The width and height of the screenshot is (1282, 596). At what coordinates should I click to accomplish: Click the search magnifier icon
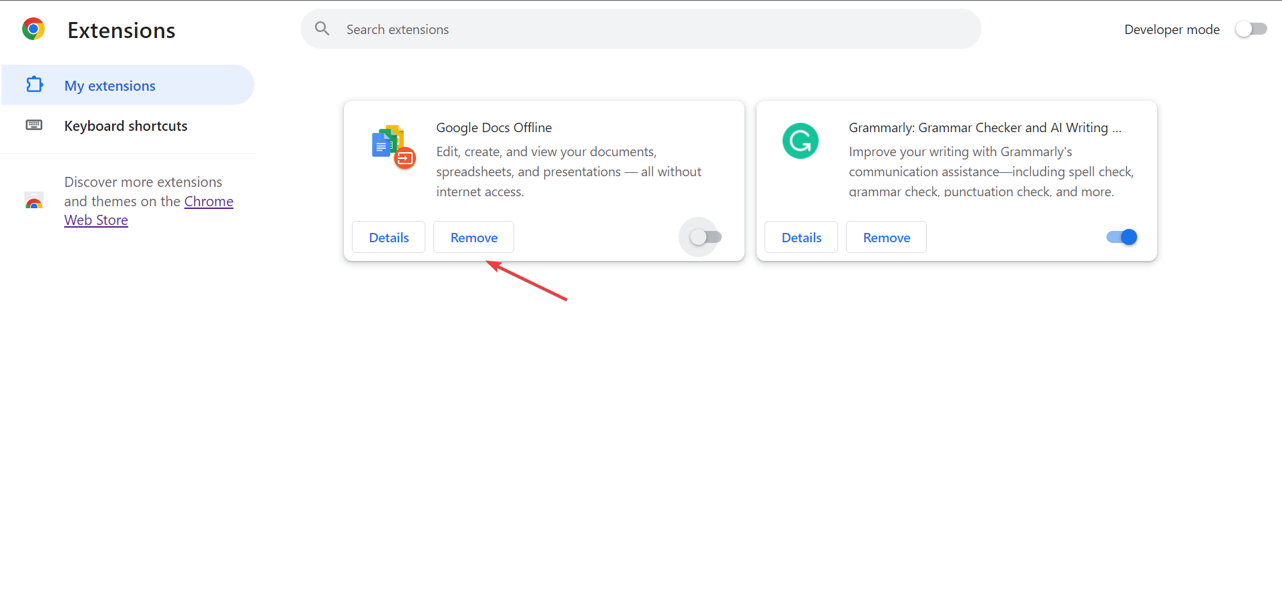[x=323, y=29]
